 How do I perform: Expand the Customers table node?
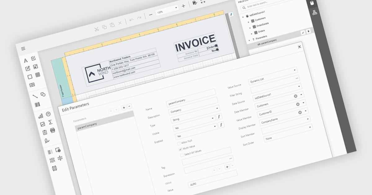coord(249,22)
